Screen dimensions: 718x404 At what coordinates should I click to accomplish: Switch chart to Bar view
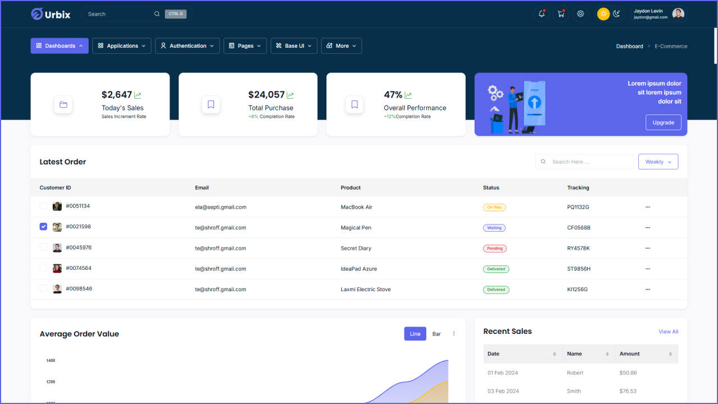(x=436, y=333)
